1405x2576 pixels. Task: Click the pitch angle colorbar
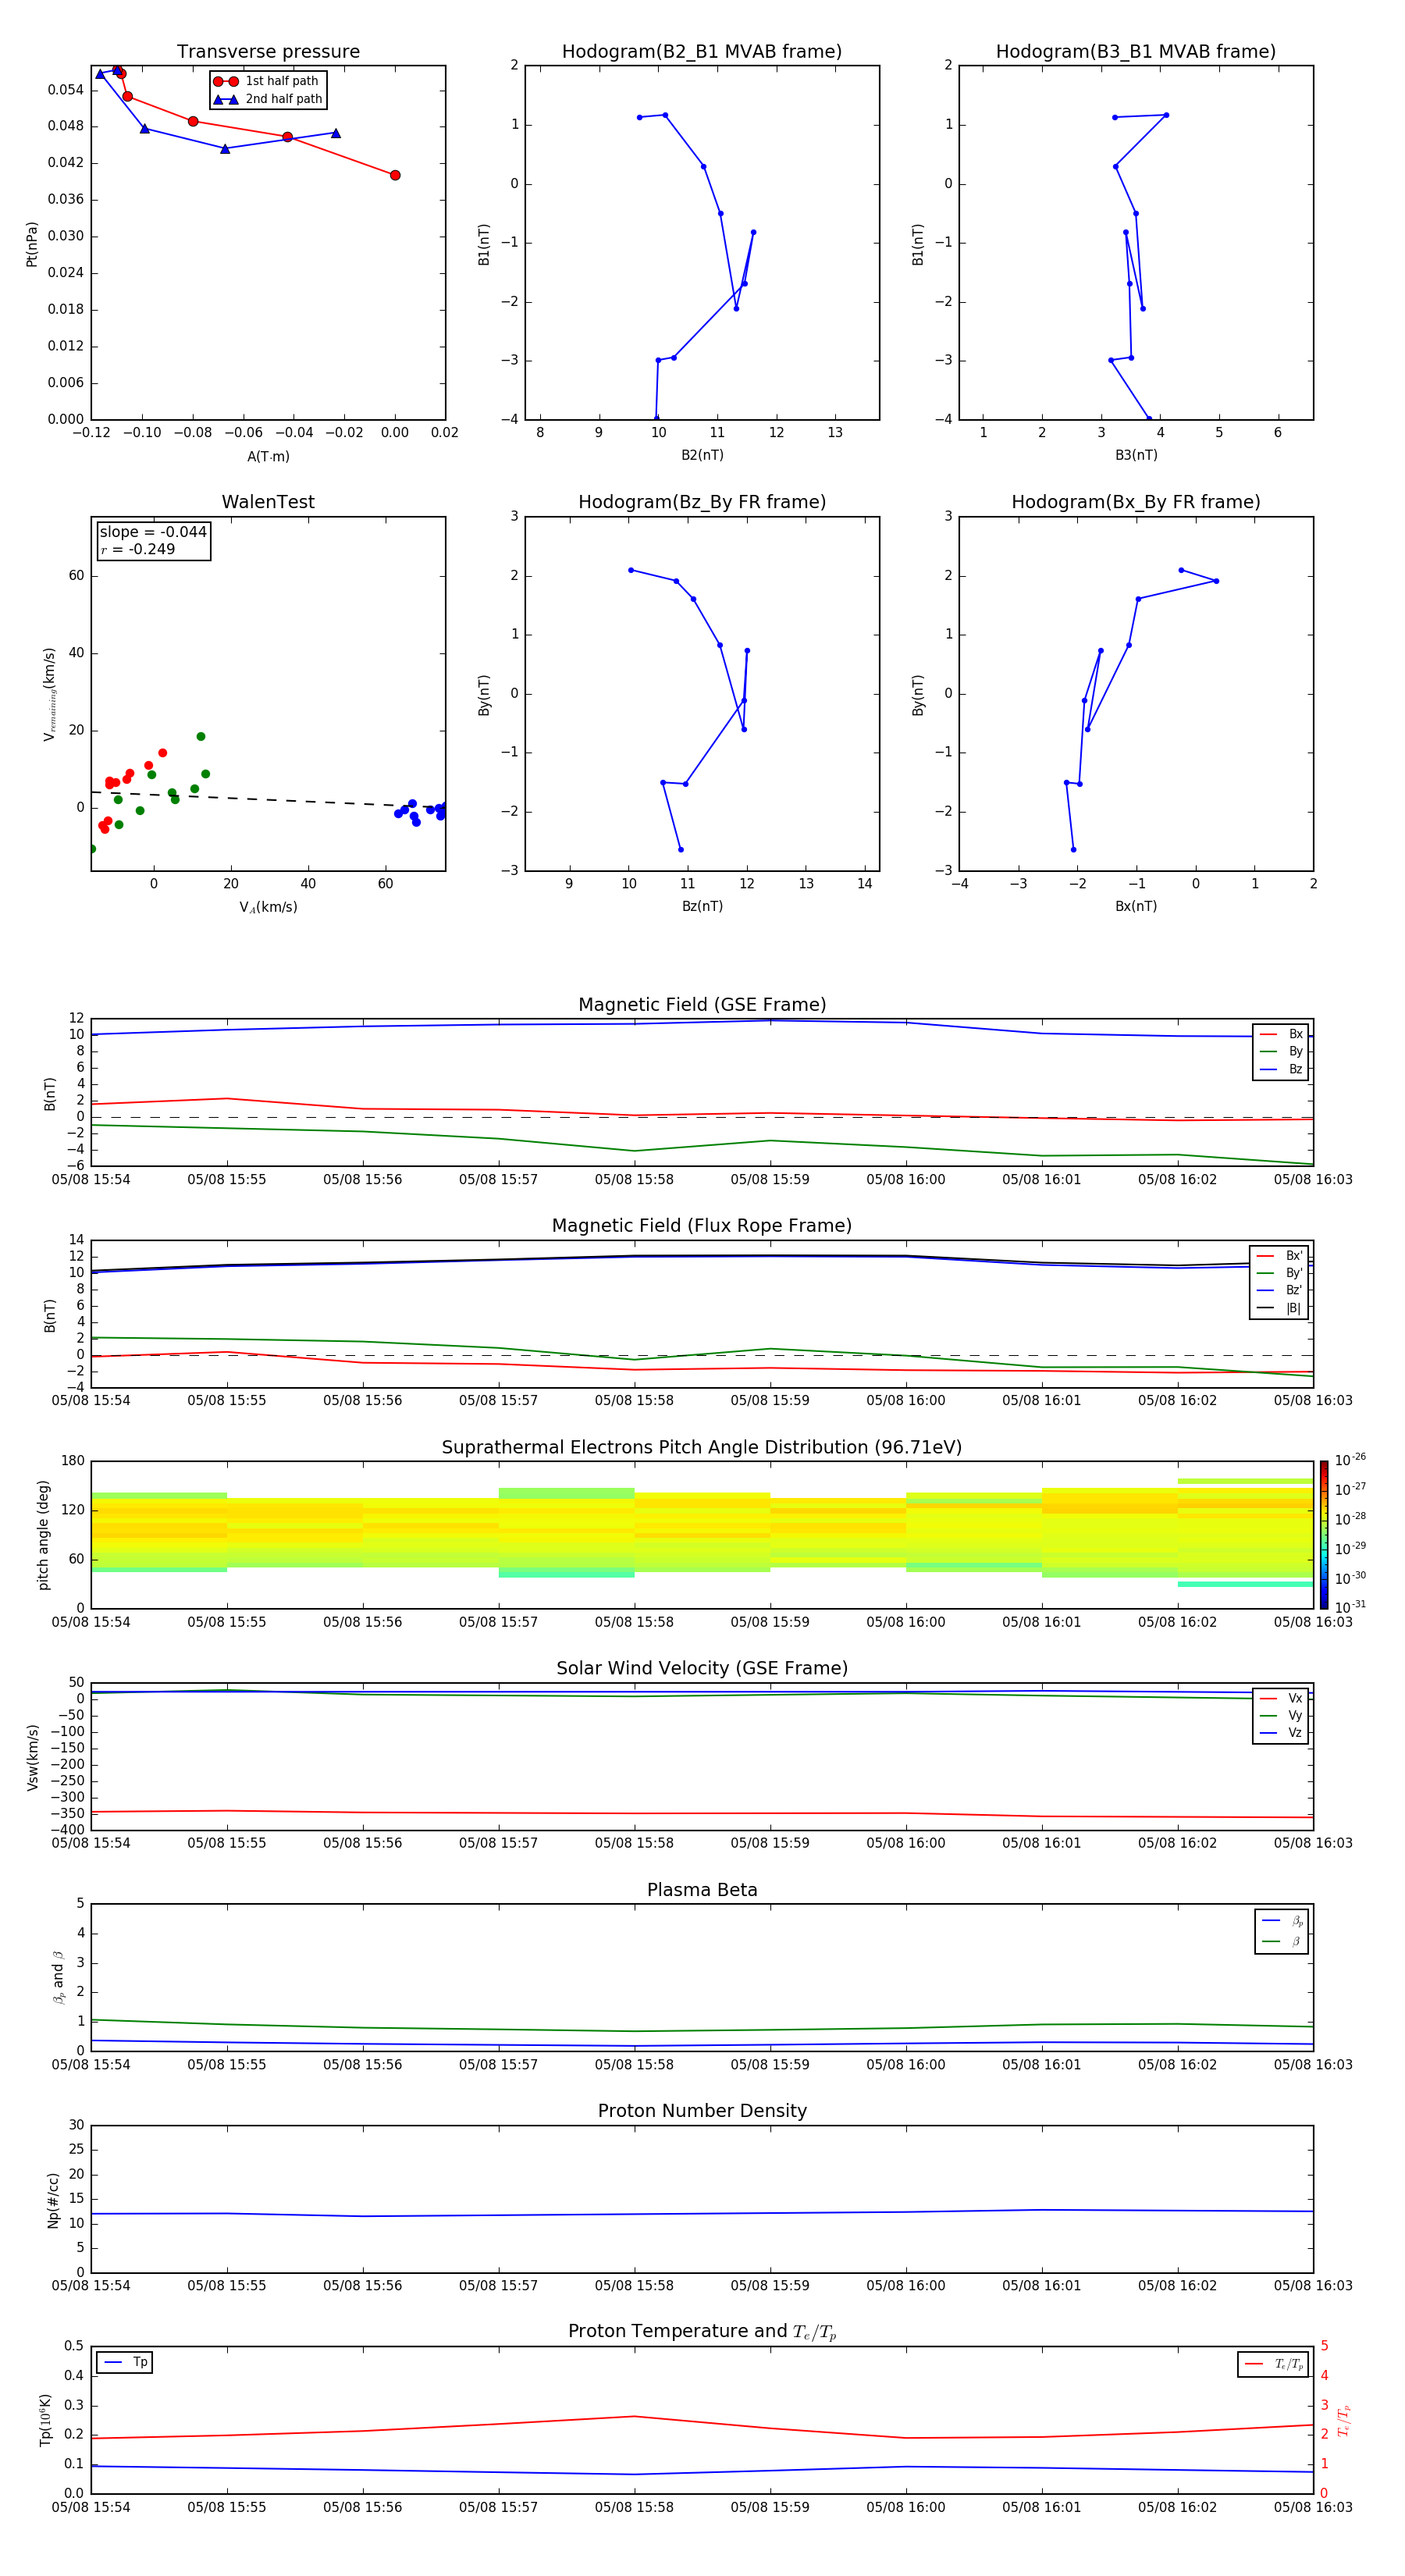click(1324, 1535)
